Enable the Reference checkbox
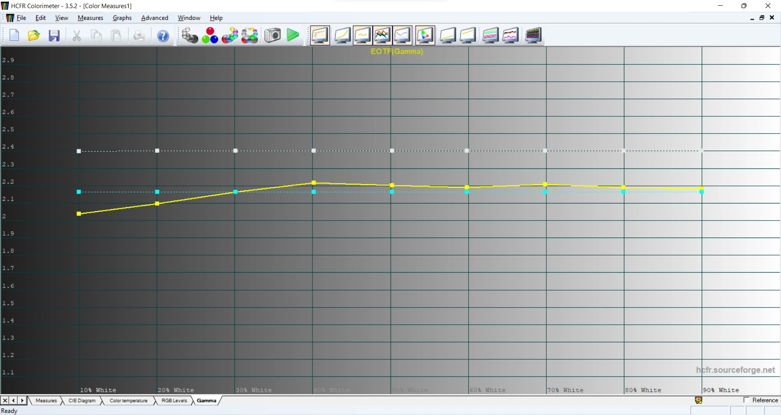Image resolution: width=781 pixels, height=415 pixels. tap(746, 400)
